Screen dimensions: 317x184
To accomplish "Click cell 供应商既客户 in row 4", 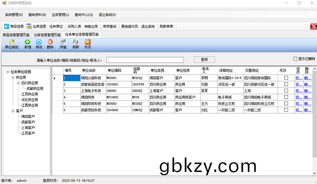I will tap(188, 97).
